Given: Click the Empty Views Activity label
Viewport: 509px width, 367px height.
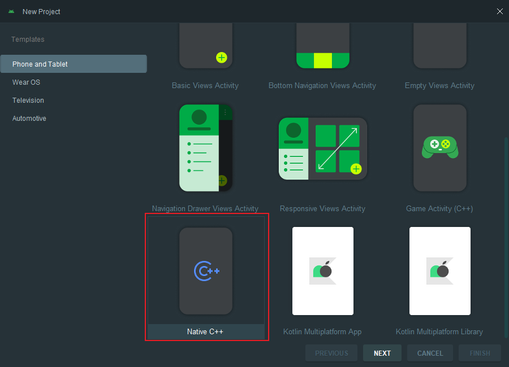Looking at the screenshot, I should click(439, 86).
